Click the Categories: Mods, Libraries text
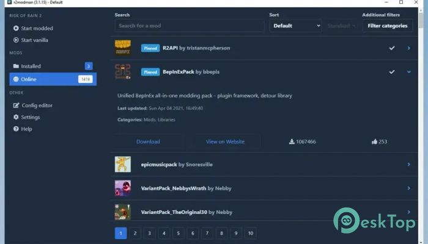This screenshot has width=428, height=244. [146, 120]
